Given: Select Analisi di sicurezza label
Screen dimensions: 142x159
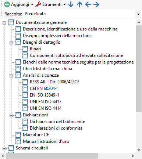Looking at the screenshot, I should (41, 75).
